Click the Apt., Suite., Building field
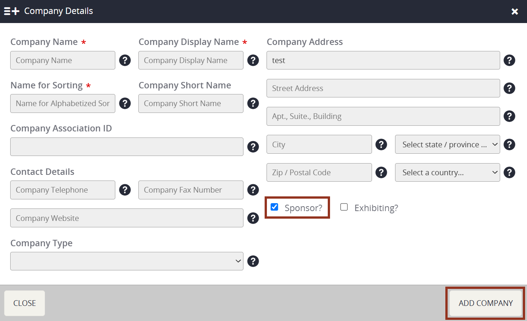This screenshot has width=527, height=321. pyautogui.click(x=383, y=116)
